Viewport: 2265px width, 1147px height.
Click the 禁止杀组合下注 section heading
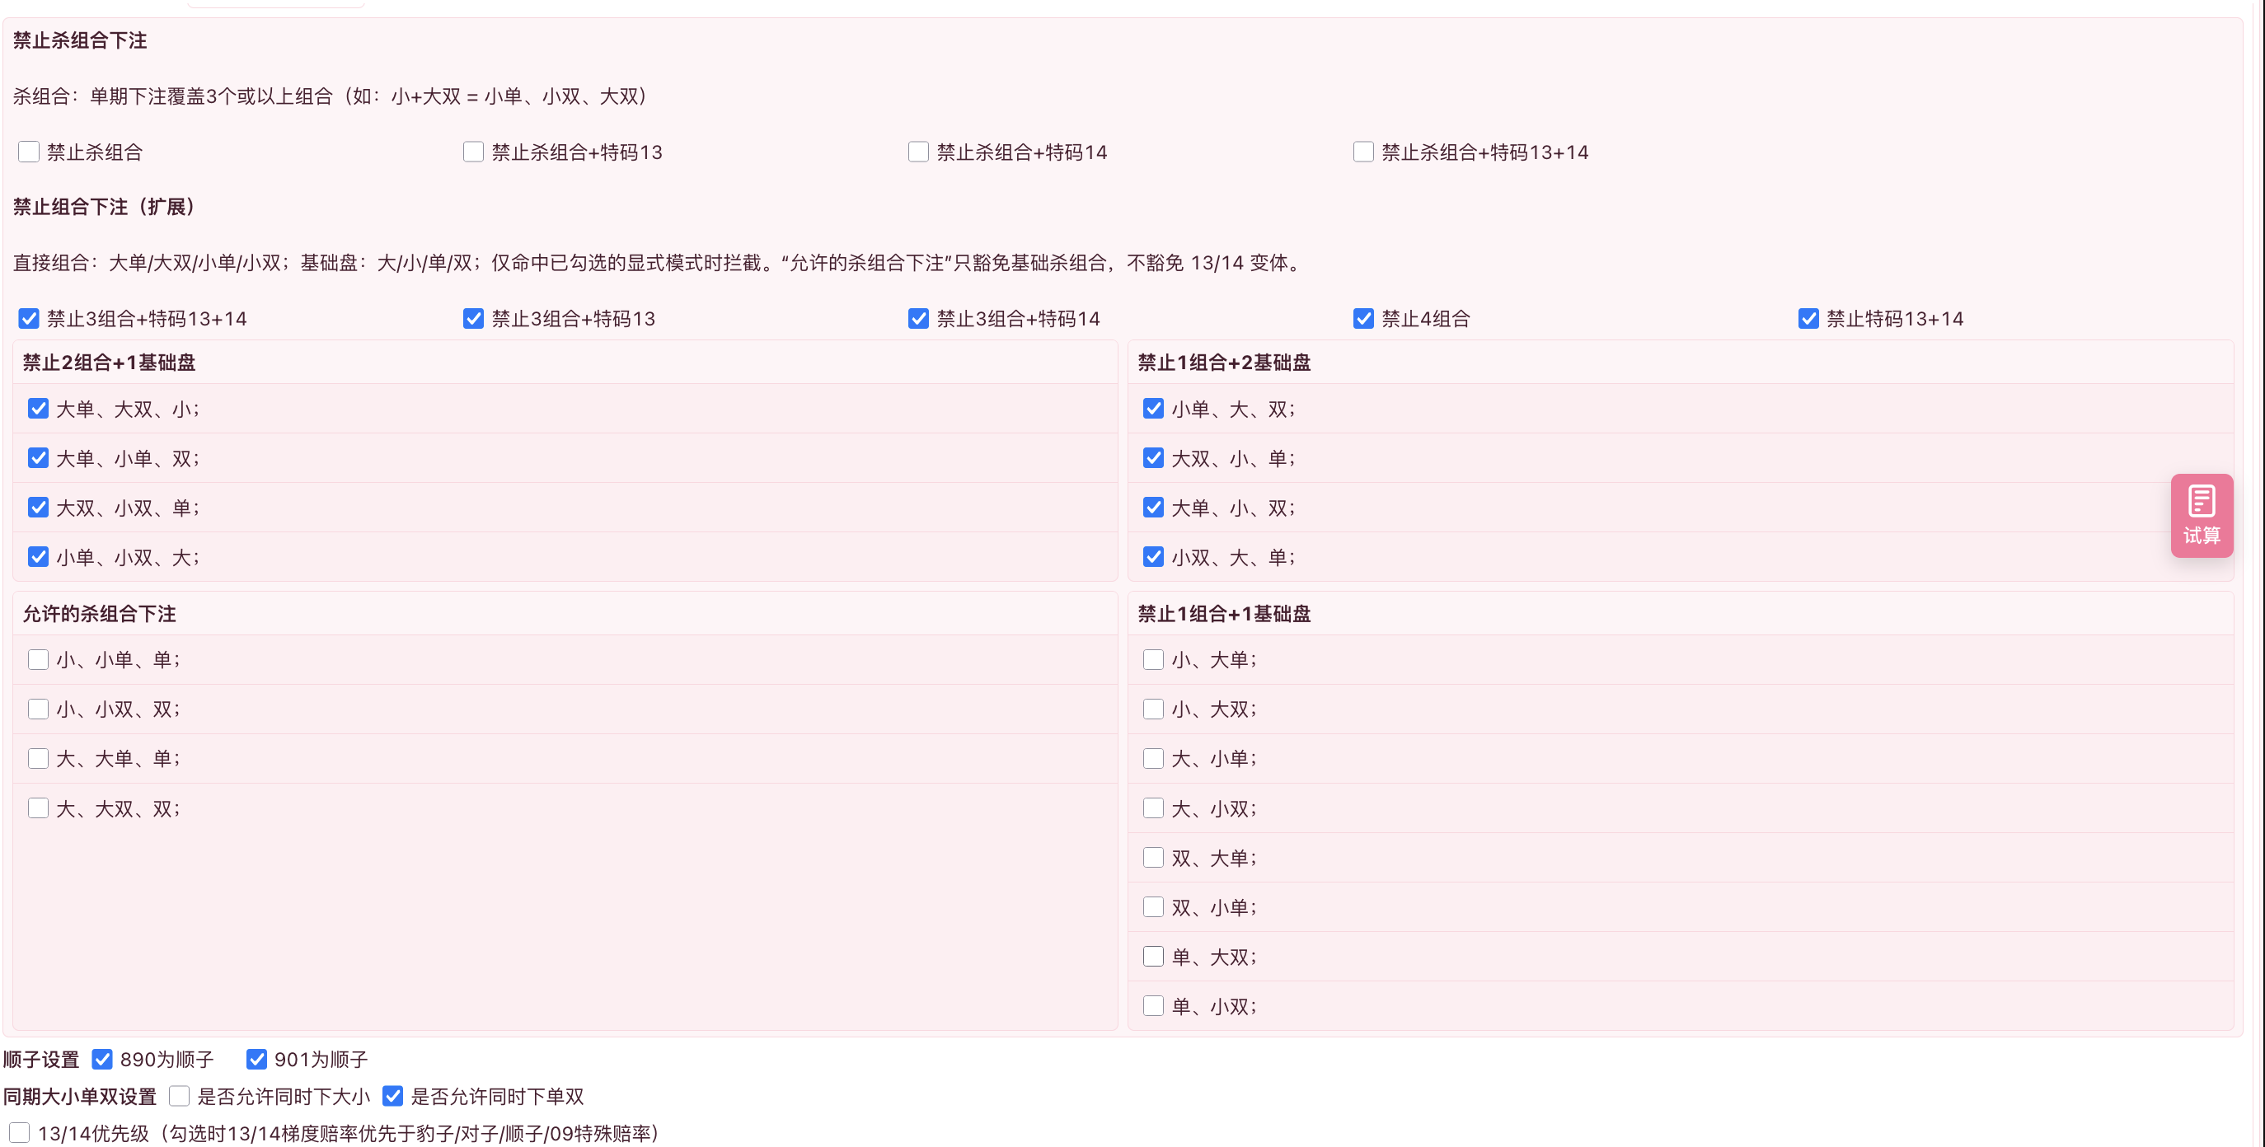click(x=80, y=40)
